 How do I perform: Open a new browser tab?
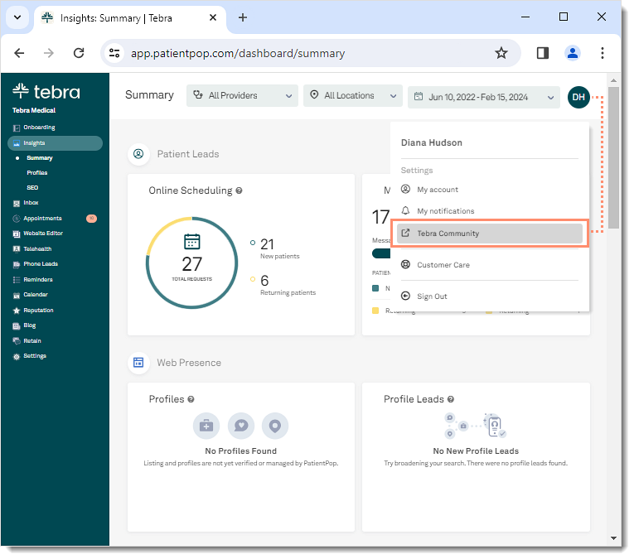point(243,17)
